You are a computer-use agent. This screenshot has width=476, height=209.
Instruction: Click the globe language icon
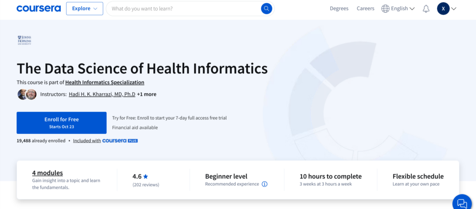tap(385, 8)
